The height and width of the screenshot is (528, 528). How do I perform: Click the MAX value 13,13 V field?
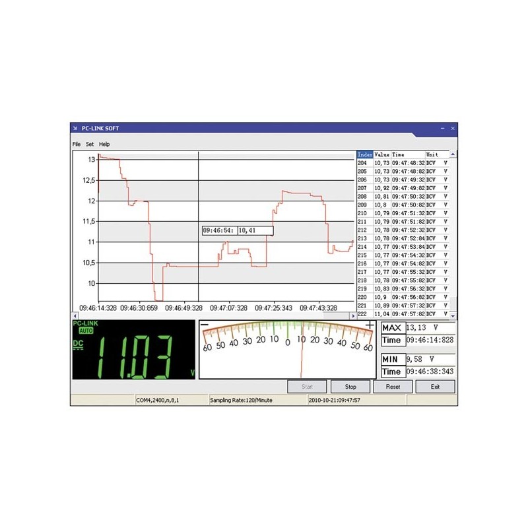click(x=430, y=327)
